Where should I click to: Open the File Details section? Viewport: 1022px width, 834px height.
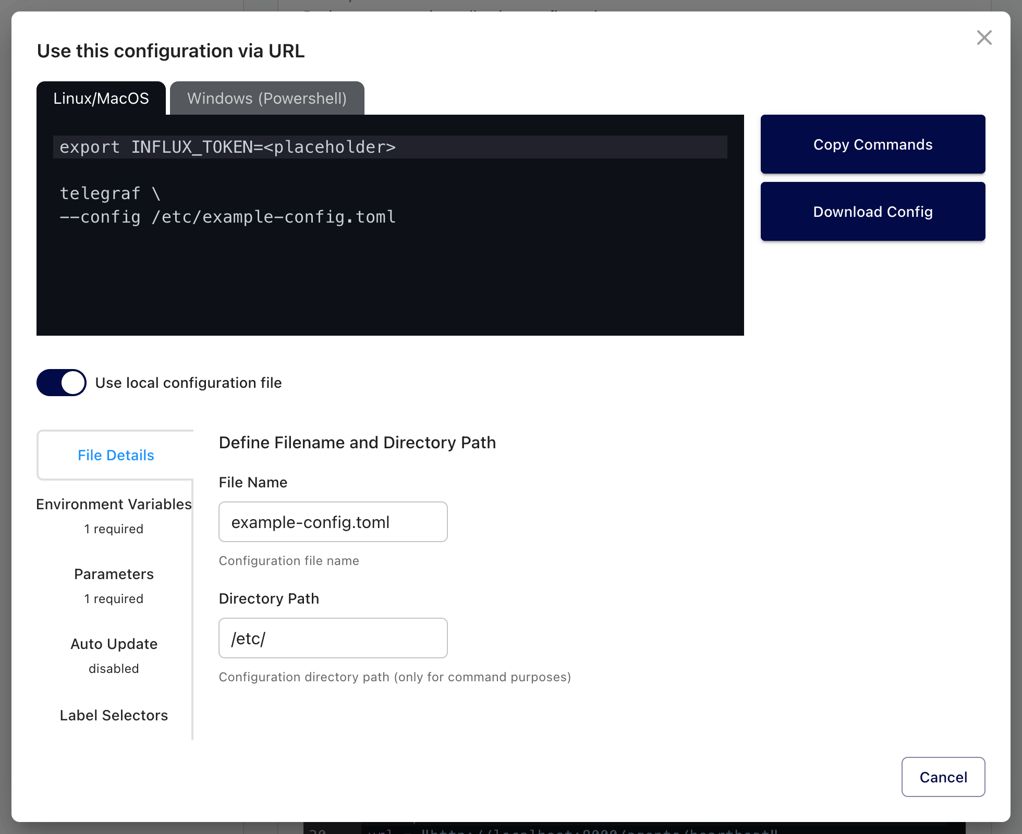click(115, 455)
